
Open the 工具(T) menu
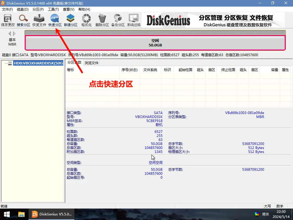tap(54, 9)
